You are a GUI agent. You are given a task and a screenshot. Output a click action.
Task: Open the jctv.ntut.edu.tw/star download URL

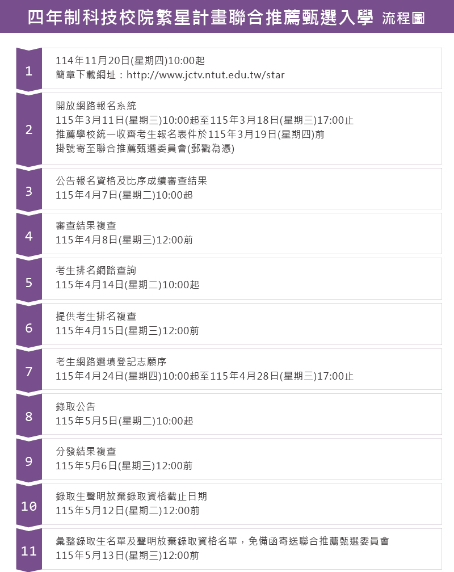205,75
